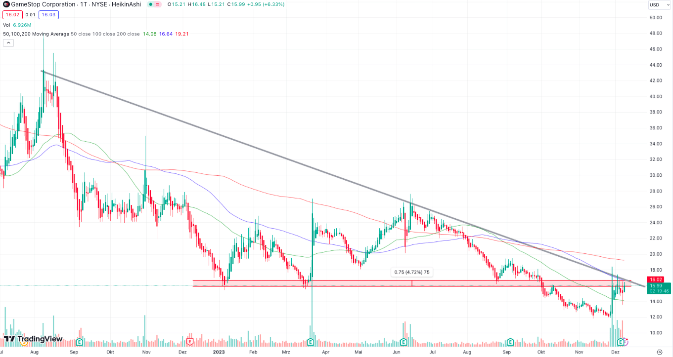The height and width of the screenshot is (357, 673).
Task: Select the red horizontal support rectangle
Action: coord(412,283)
